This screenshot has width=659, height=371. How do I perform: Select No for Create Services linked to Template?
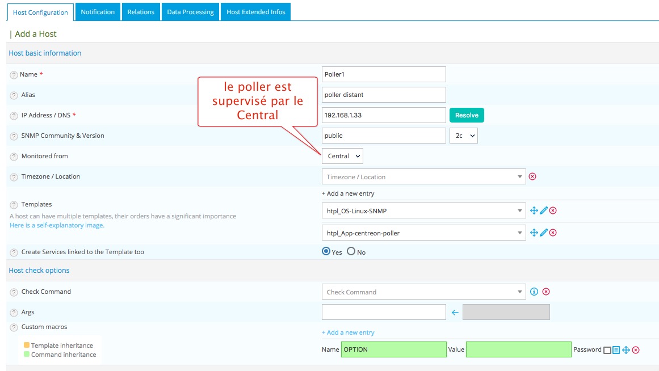click(351, 251)
